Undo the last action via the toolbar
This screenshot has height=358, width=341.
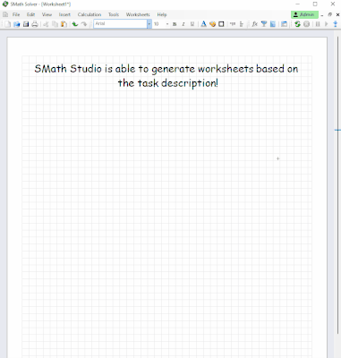pos(75,24)
